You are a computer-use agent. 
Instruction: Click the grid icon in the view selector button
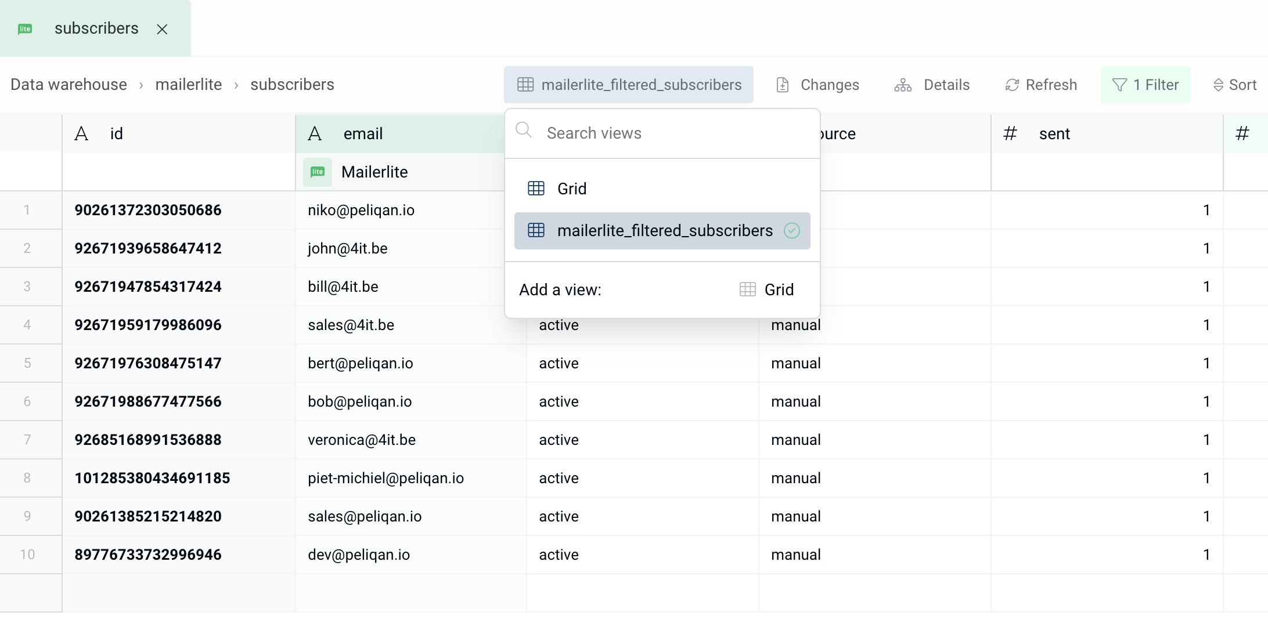525,85
